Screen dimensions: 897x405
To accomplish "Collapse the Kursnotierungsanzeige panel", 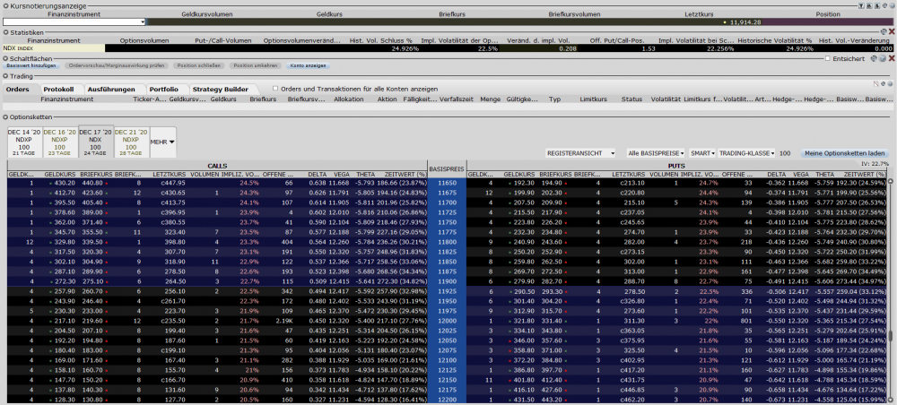I will coord(4,5).
